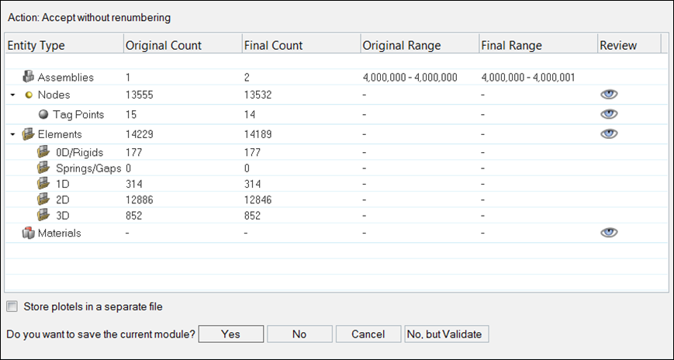This screenshot has width=674, height=360.
Task: Click the Final Range column header
Action: pyautogui.click(x=538, y=45)
